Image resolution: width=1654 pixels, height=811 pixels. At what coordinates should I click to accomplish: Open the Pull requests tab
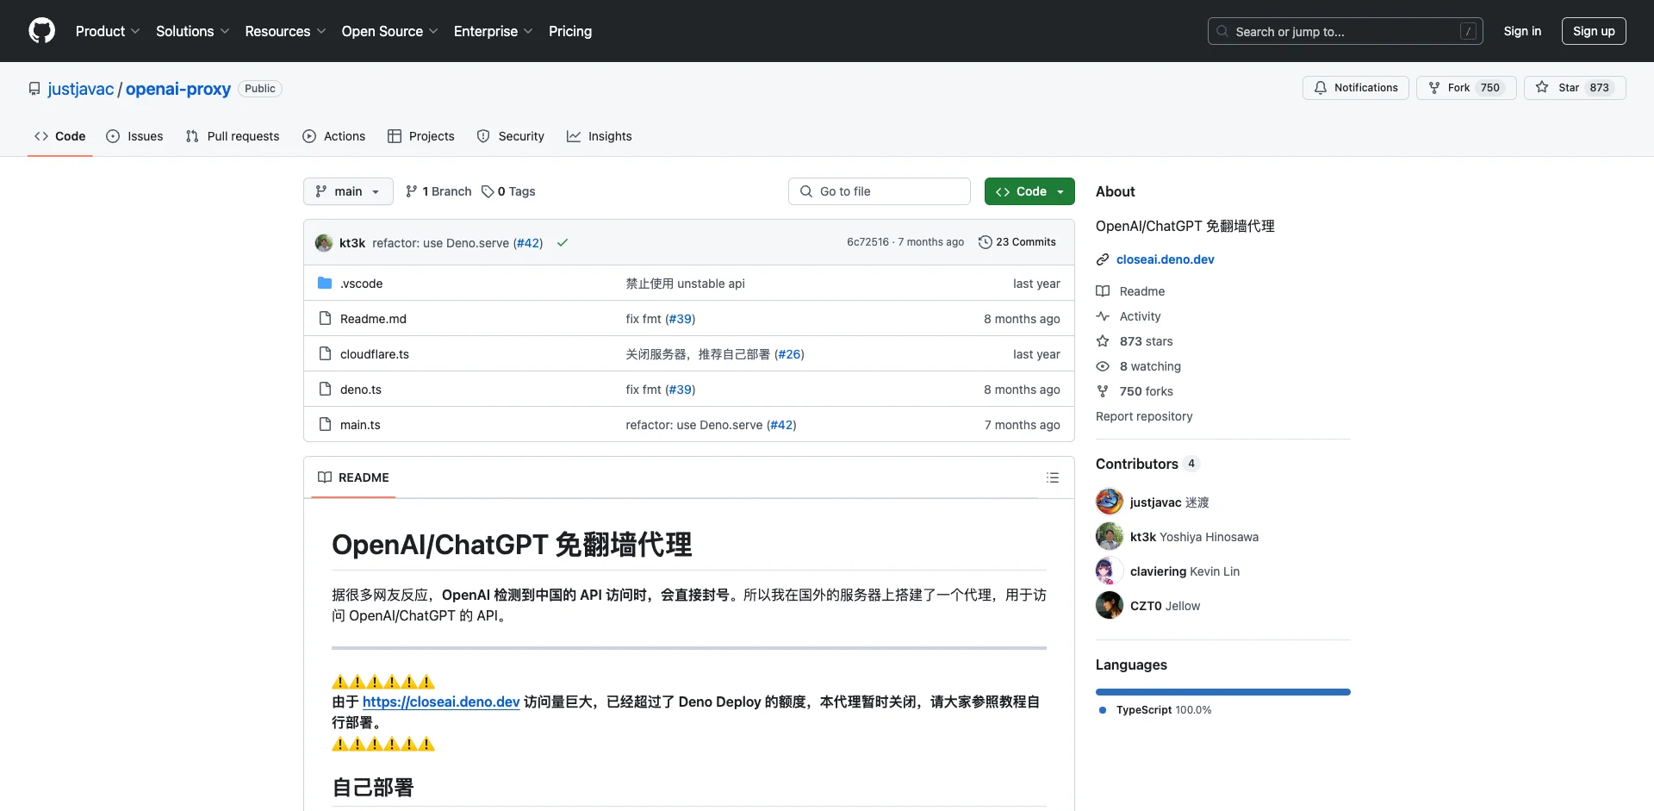(233, 136)
